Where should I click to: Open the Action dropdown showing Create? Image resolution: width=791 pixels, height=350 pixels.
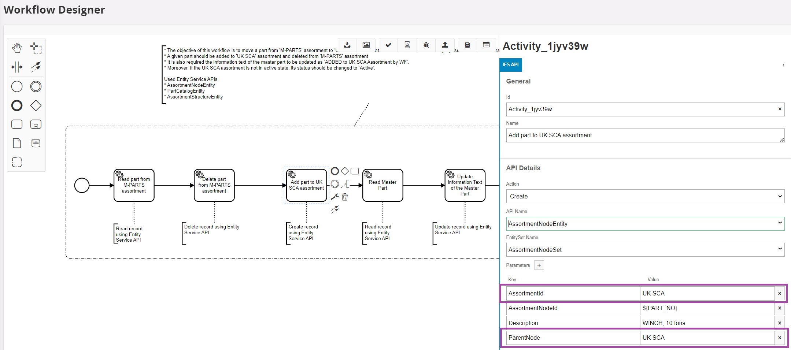645,196
